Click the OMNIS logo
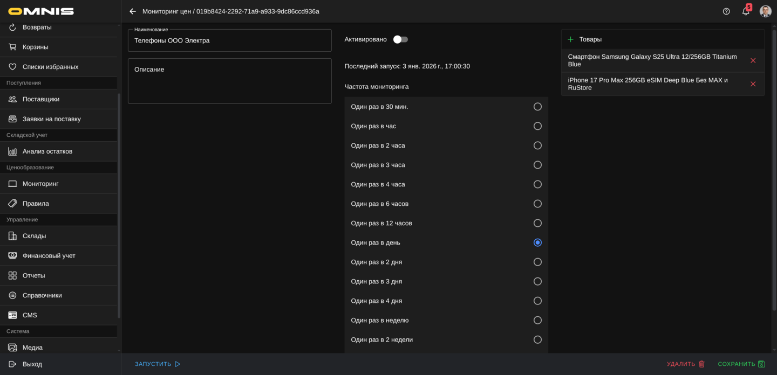Viewport: 777px width, 375px height. click(41, 11)
